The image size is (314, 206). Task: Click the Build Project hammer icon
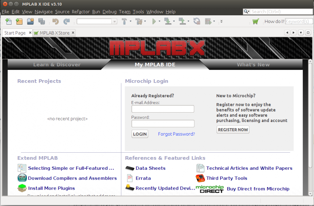124,21
